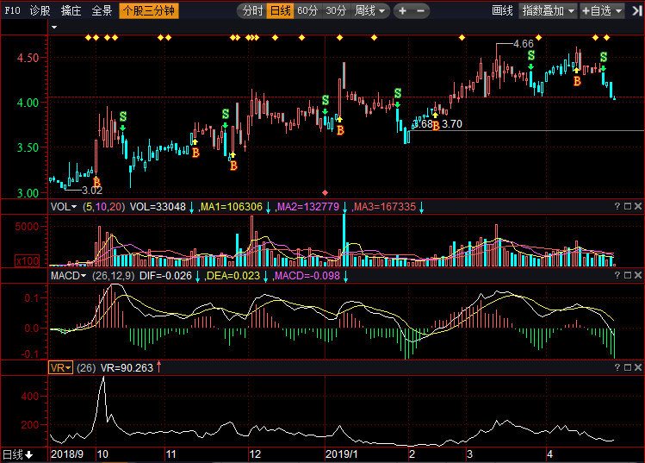Click the B buy marker after 2019/1
The width and height of the screenshot is (645, 463).
click(x=340, y=130)
